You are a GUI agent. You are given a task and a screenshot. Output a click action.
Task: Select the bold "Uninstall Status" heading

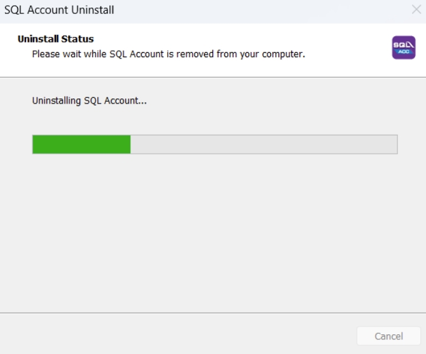(56, 39)
